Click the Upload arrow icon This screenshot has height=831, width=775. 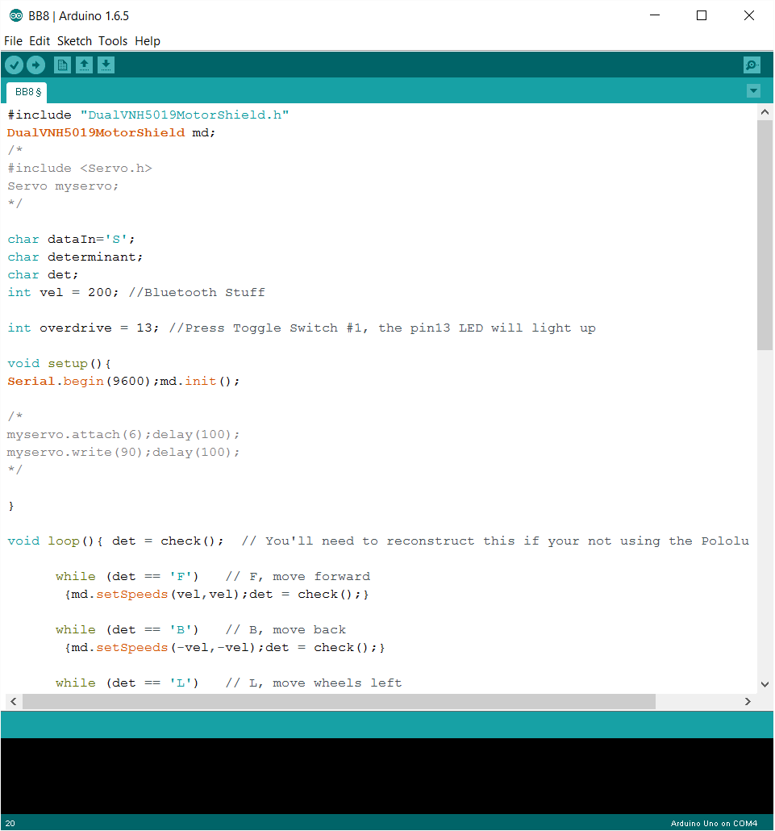tap(35, 65)
